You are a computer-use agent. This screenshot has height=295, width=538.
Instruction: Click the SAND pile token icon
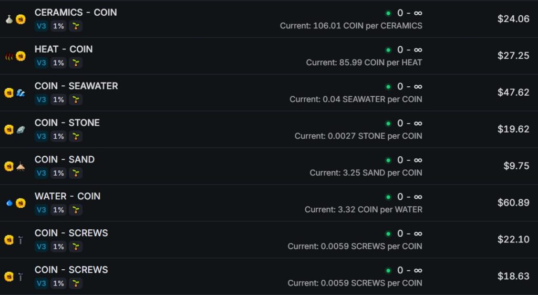tap(20, 167)
